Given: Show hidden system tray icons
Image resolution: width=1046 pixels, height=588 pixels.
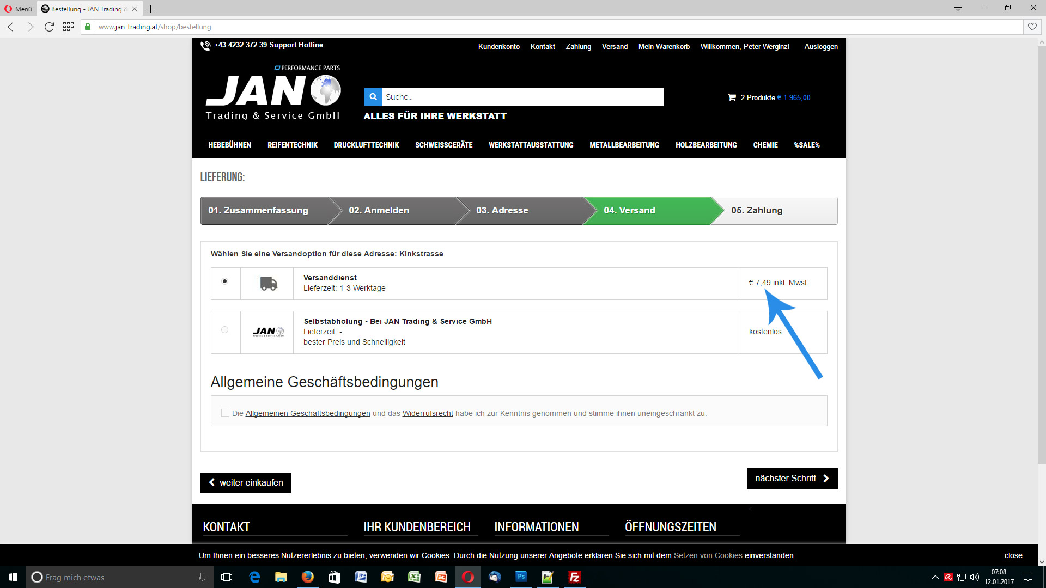Looking at the screenshot, I should pos(935,577).
